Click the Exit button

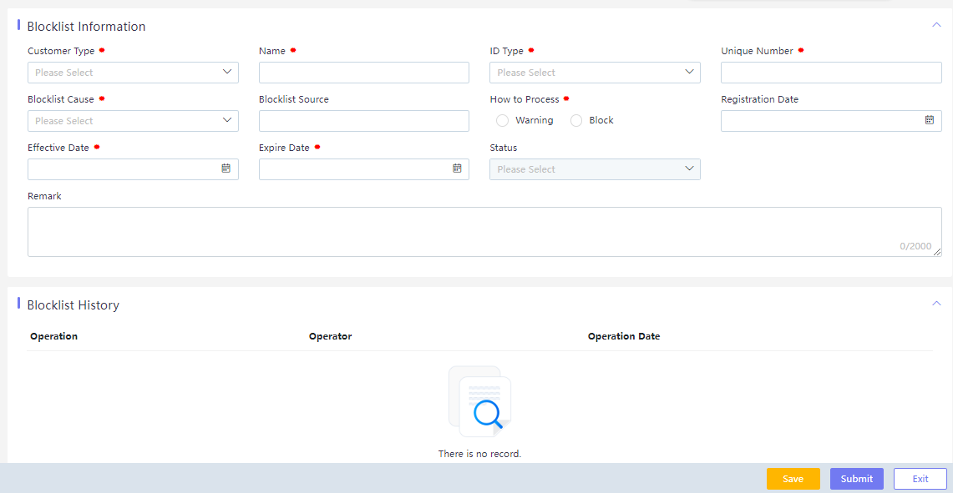tap(920, 479)
